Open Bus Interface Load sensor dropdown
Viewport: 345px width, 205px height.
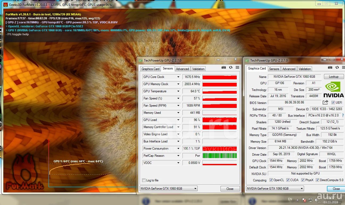178,141
